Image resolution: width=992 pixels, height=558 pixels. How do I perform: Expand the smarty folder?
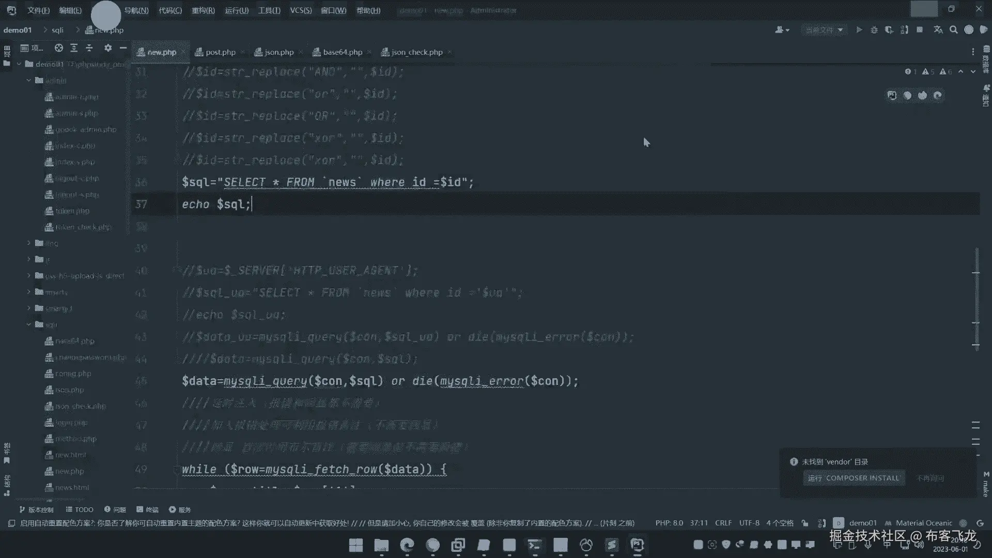(x=29, y=292)
